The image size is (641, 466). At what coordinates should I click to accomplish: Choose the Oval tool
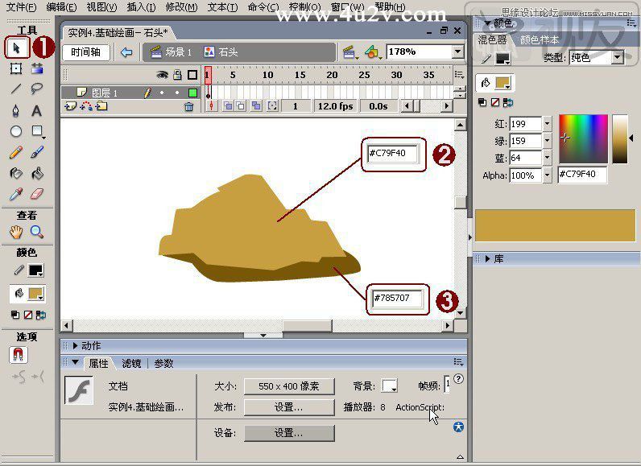[16, 131]
